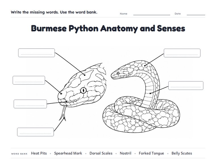Click 'Dorsal Scales' in the word bank
This screenshot has height=167, width=216.
(x=101, y=153)
